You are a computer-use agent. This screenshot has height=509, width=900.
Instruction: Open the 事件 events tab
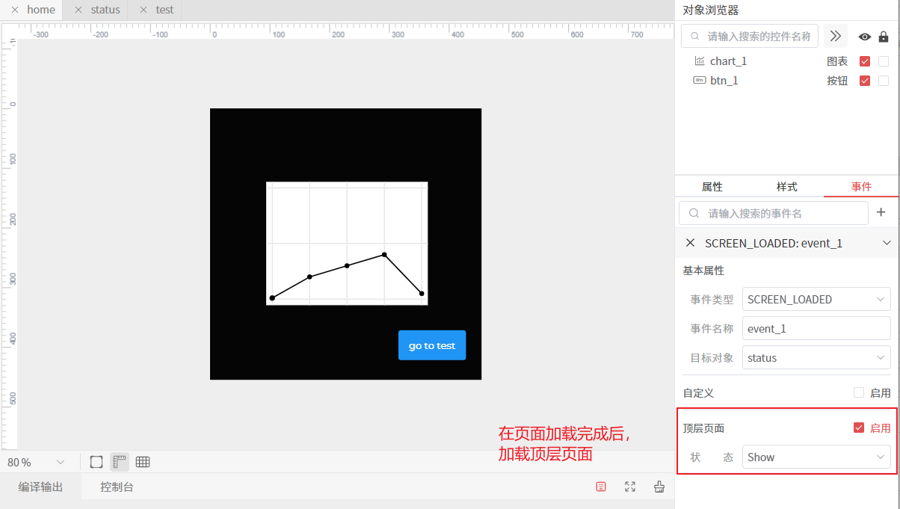[x=861, y=187]
